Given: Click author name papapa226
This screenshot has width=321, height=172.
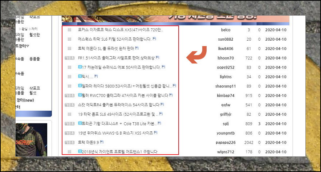Looking at the screenshot, I should [225, 143].
